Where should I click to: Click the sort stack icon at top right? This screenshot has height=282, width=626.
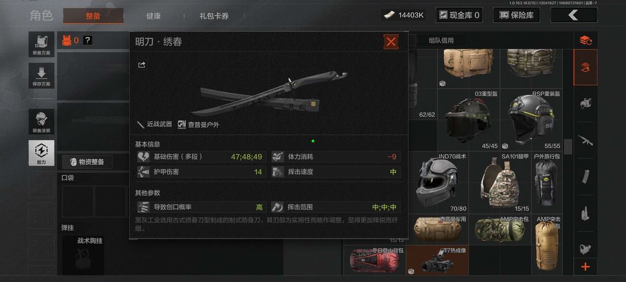point(585,40)
